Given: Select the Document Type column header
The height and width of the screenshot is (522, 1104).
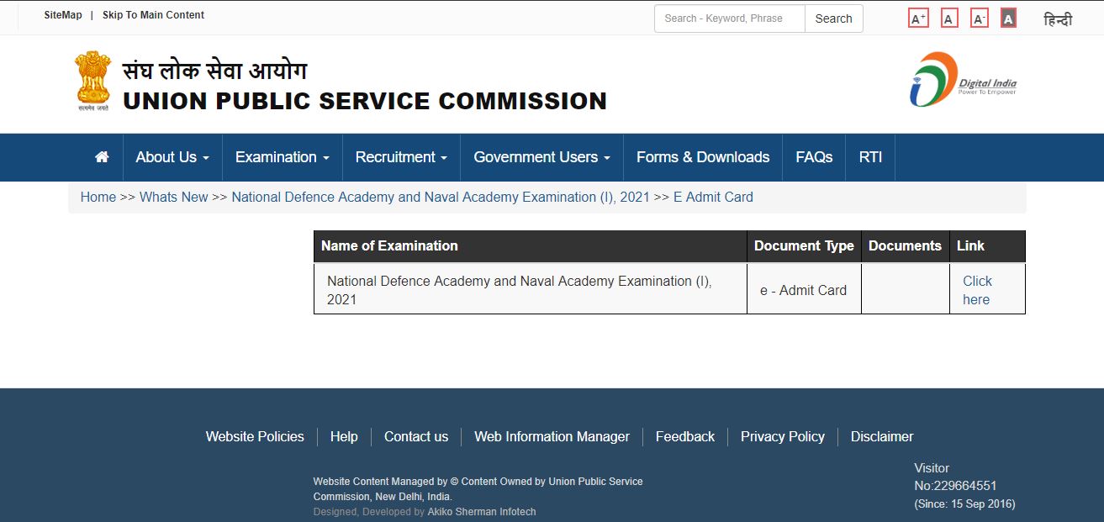Looking at the screenshot, I should 804,245.
